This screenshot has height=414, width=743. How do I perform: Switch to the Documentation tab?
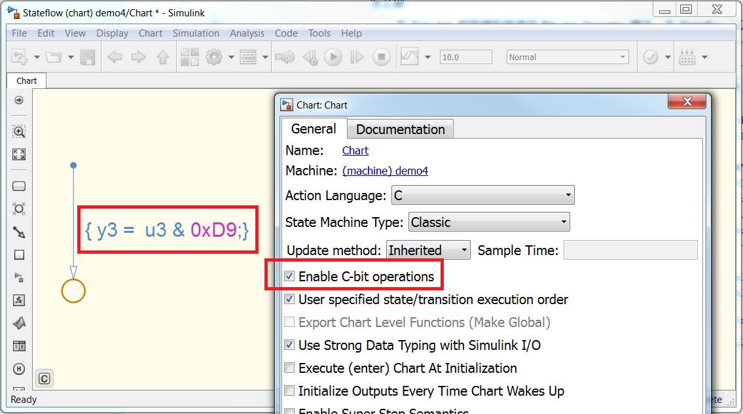(x=401, y=129)
